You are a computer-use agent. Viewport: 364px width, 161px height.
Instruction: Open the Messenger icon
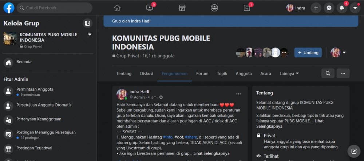point(329,8)
